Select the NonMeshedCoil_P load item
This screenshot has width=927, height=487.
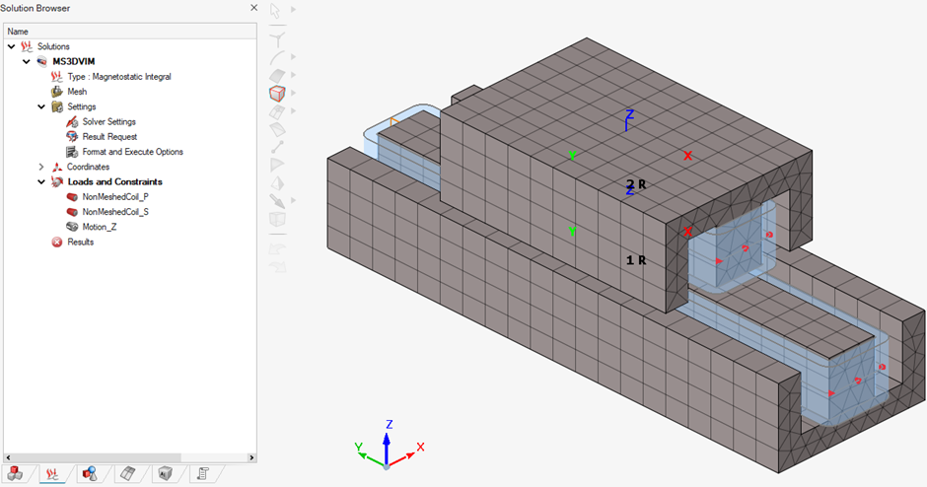pyautogui.click(x=114, y=196)
